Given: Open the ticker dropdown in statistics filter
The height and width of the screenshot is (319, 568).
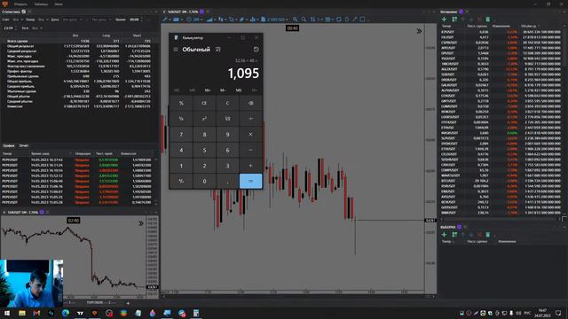Looking at the screenshot, I should pos(43,19).
